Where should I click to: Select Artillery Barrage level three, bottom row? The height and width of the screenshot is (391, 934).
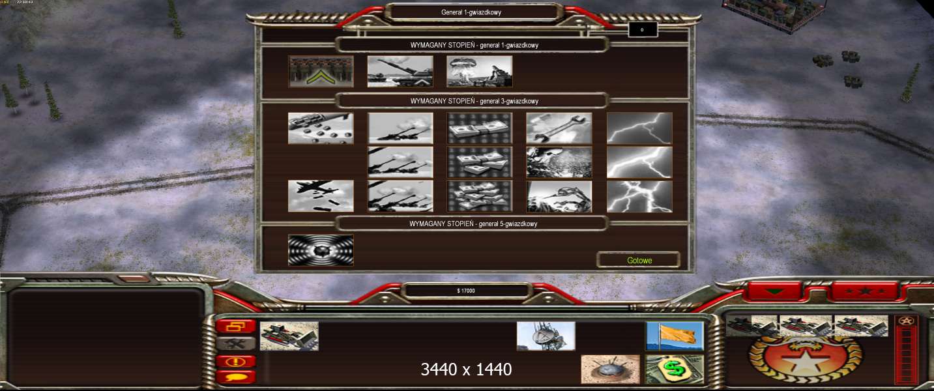[x=400, y=196]
